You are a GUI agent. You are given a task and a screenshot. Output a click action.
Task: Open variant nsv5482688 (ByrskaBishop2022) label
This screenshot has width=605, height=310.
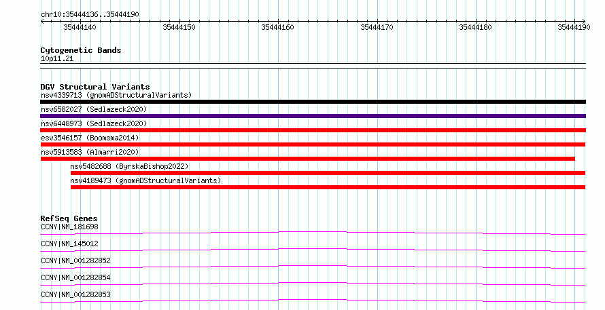(x=129, y=166)
